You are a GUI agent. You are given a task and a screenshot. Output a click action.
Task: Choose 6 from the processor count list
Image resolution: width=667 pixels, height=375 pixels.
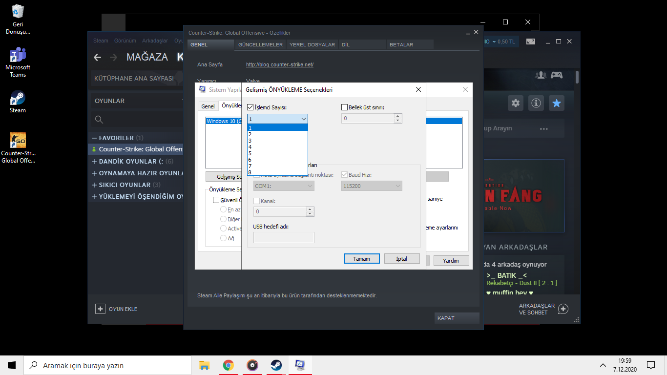277,160
